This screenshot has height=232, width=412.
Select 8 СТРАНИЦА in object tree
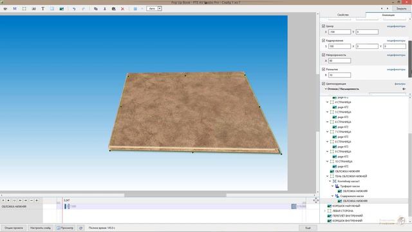tap(343, 142)
